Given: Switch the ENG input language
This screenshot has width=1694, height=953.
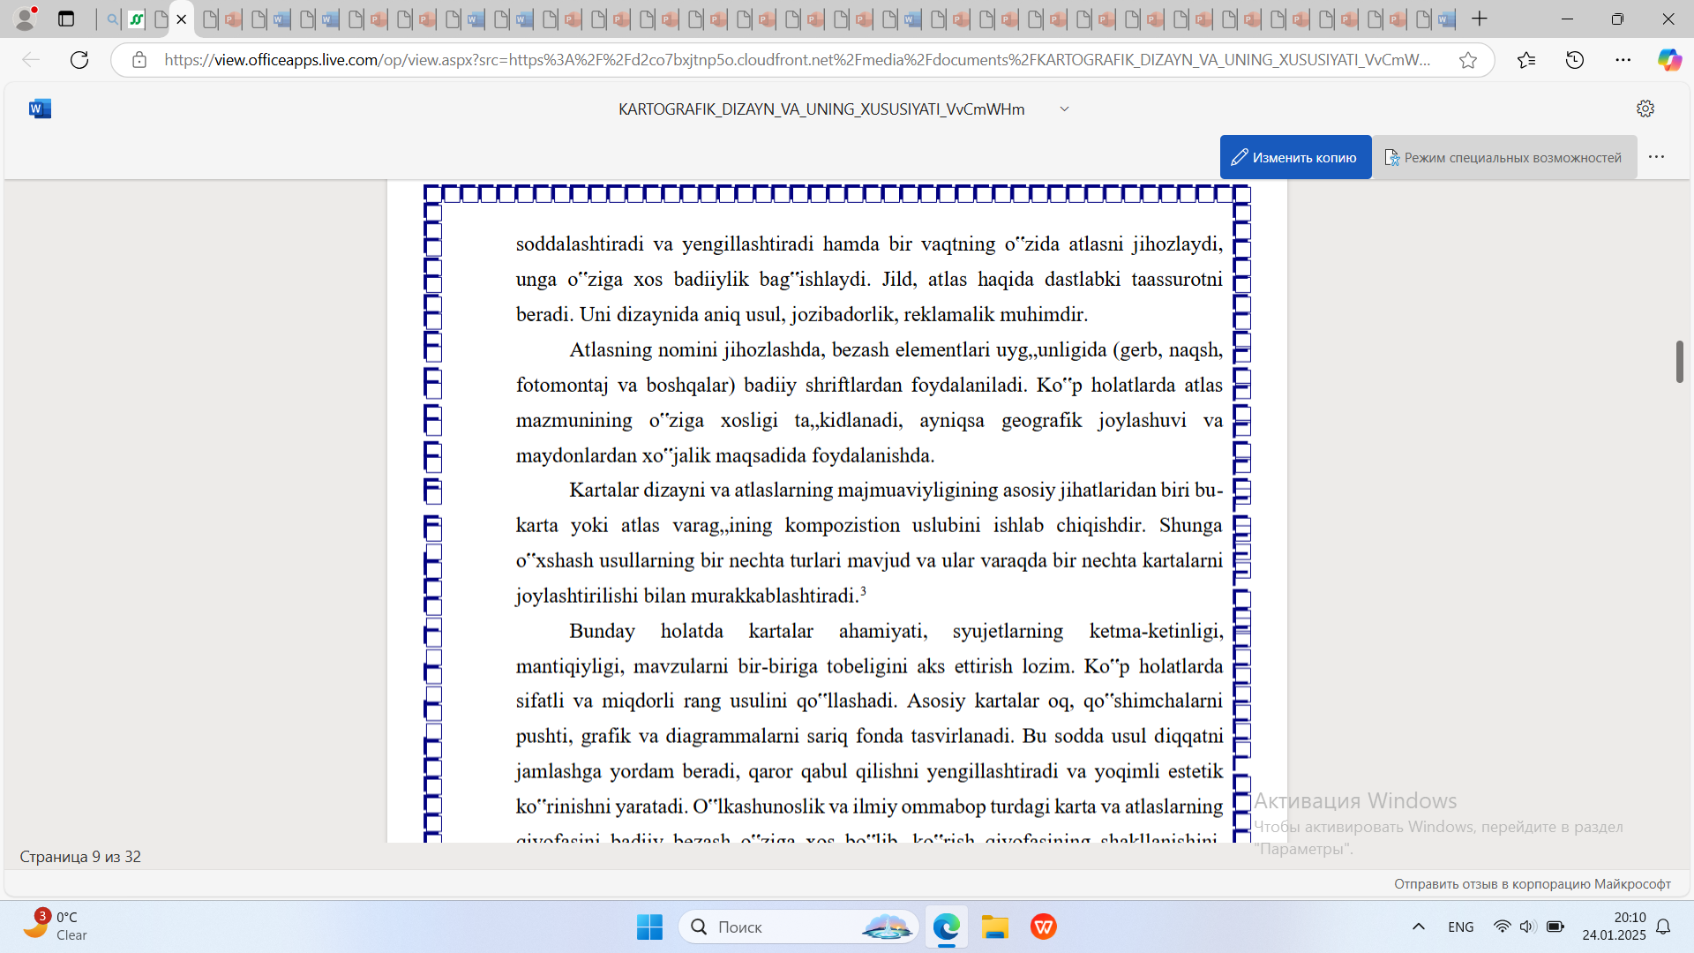Looking at the screenshot, I should (x=1461, y=927).
